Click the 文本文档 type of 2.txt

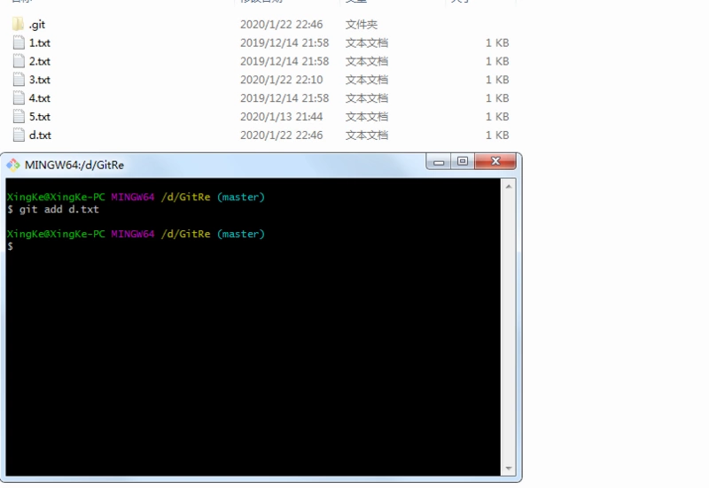(x=367, y=61)
